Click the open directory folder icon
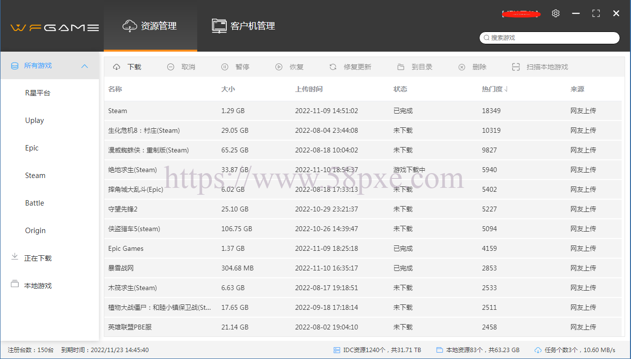This screenshot has height=359, width=631. (x=401, y=67)
